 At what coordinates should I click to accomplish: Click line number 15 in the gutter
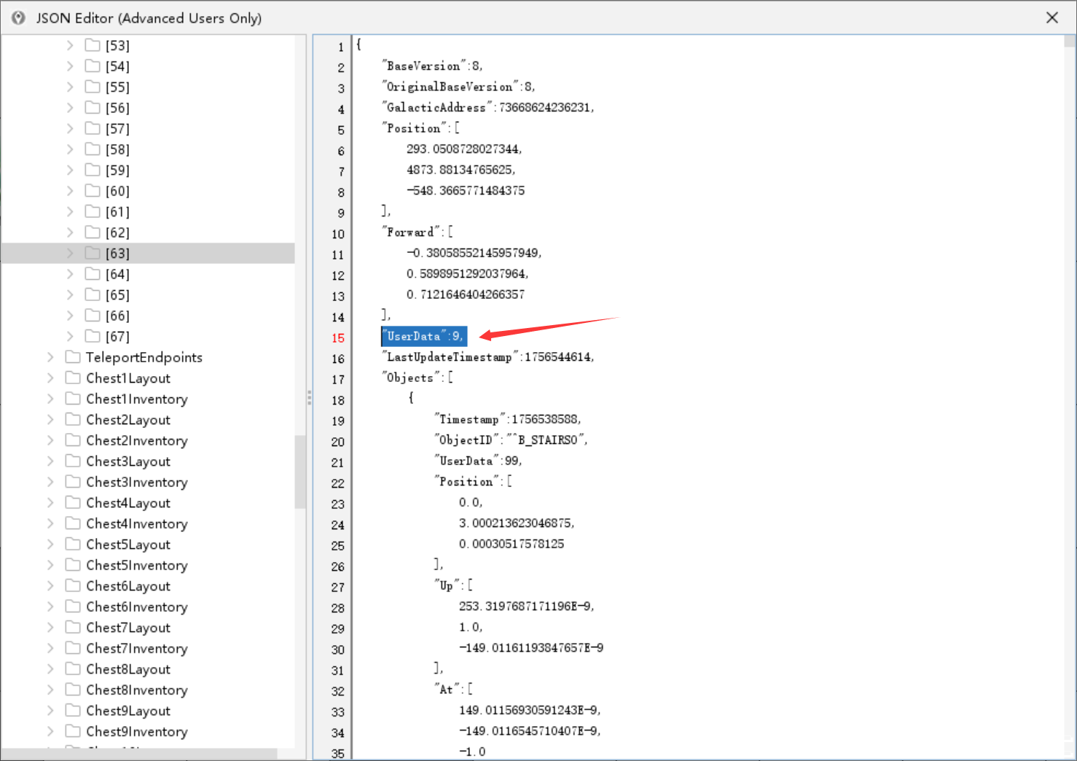pyautogui.click(x=338, y=337)
